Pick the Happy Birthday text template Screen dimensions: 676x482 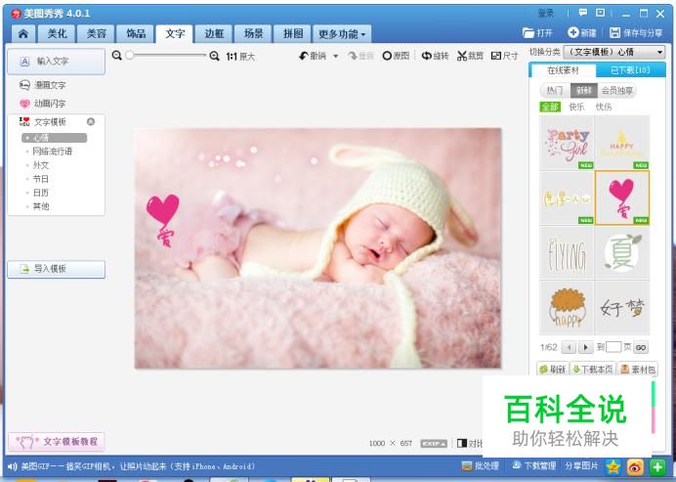[622, 143]
